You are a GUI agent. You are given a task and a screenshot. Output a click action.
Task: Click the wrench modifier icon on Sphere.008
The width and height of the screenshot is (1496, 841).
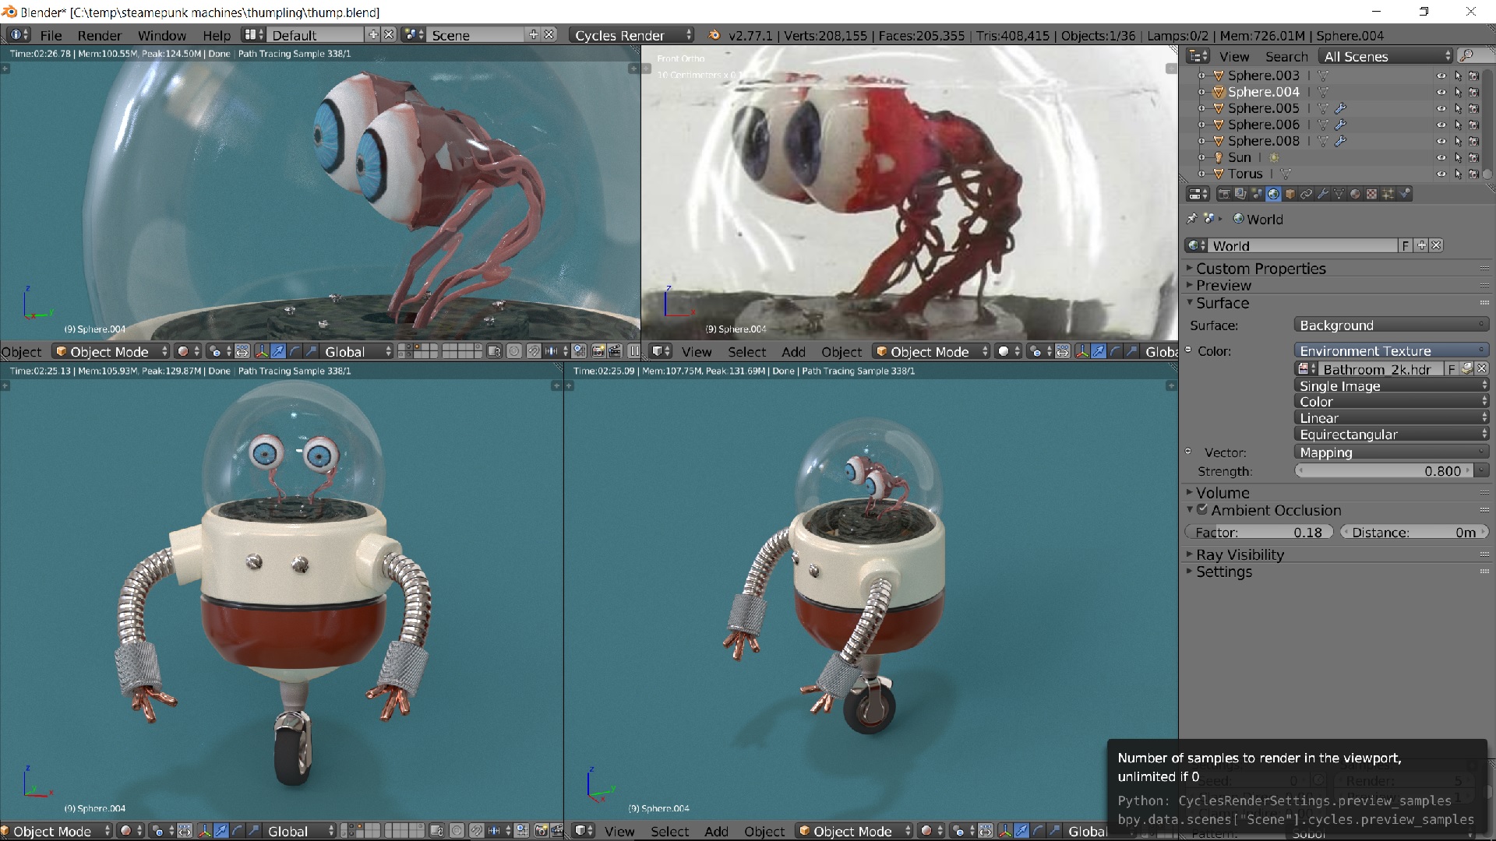(x=1340, y=141)
